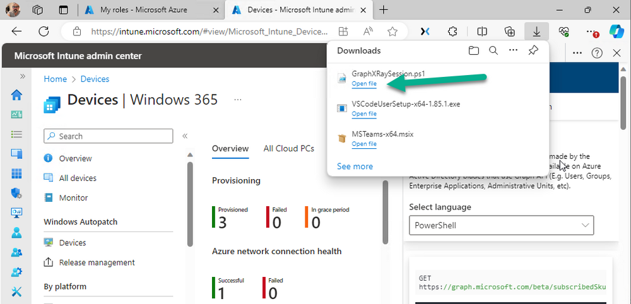Open ellipsis next to Devices title
Screen dimensions: 631x304
(x=238, y=99)
